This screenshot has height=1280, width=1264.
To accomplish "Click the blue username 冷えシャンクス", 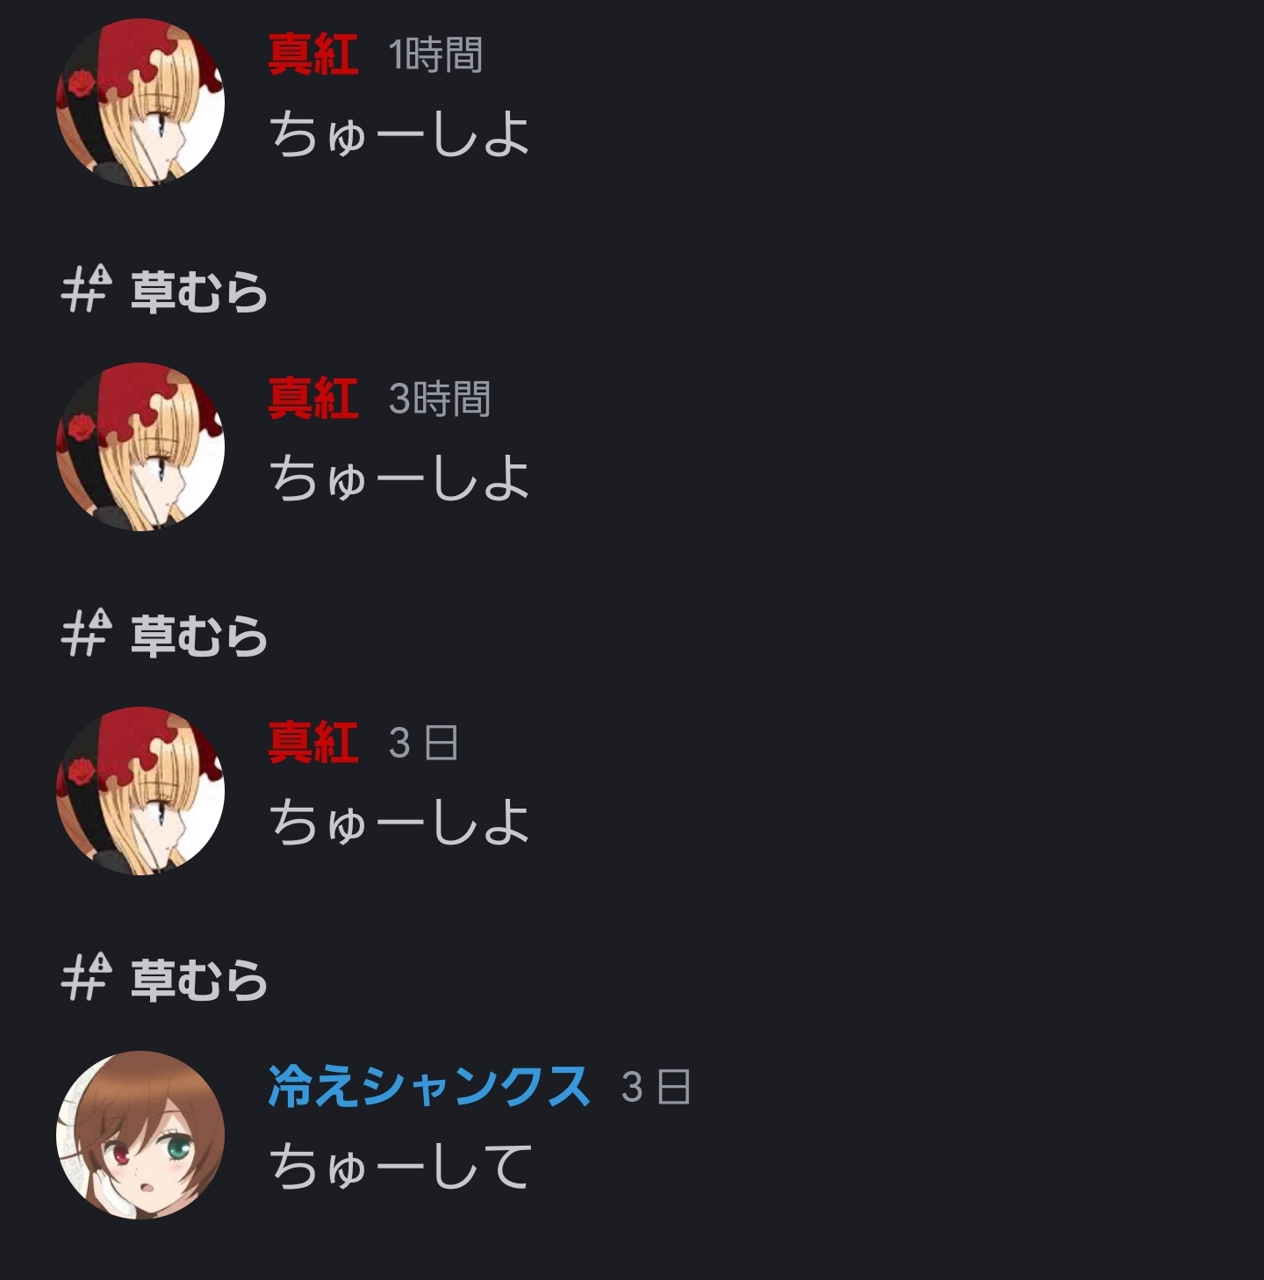I will pos(428,1087).
